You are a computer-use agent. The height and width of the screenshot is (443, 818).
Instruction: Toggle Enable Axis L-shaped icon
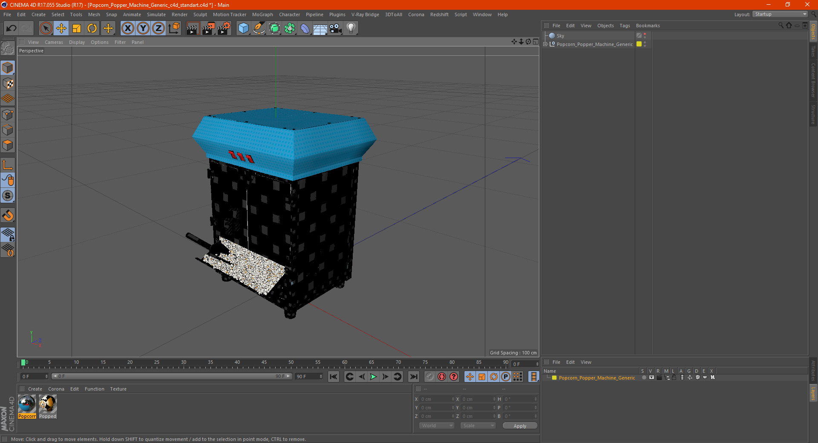tap(8, 165)
